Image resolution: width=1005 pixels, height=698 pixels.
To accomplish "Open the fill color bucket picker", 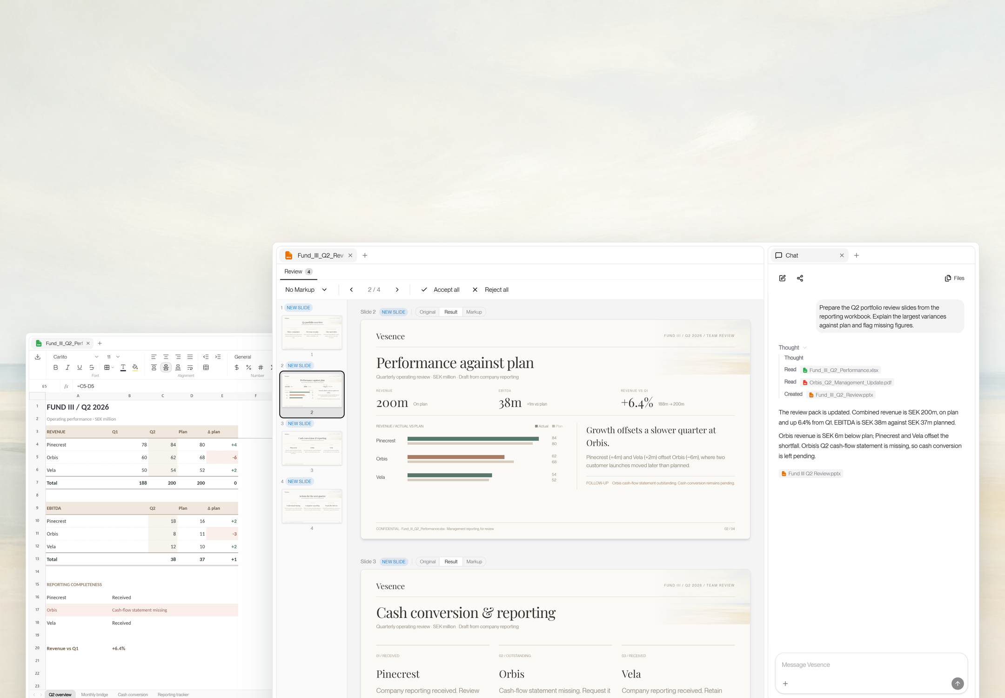I will coord(135,368).
